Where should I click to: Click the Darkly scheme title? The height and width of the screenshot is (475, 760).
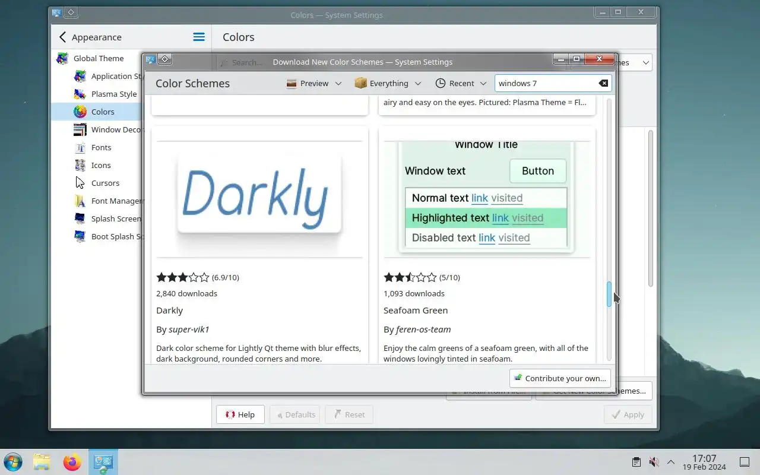[169, 310]
